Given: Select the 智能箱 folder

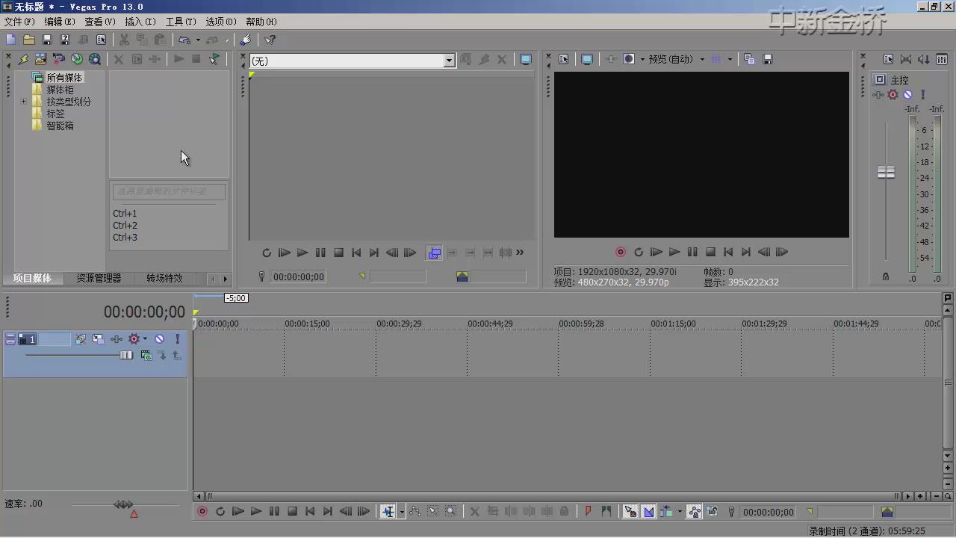Looking at the screenshot, I should point(60,126).
